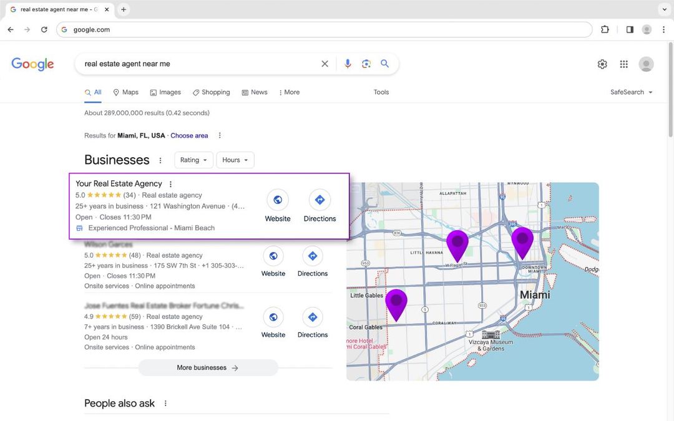Open the Businesses section three-dot menu
The image size is (674, 421).
click(160, 160)
